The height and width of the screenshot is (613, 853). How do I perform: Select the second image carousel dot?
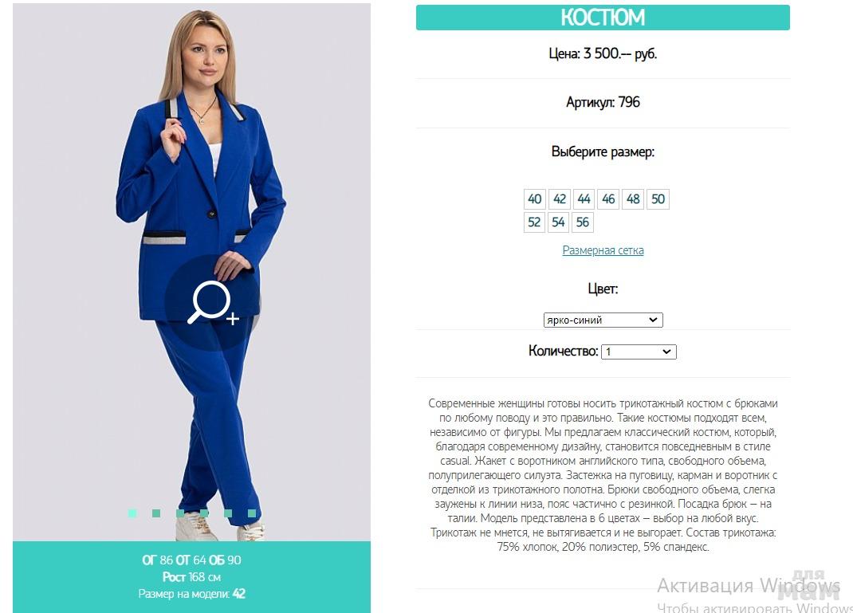pos(156,513)
